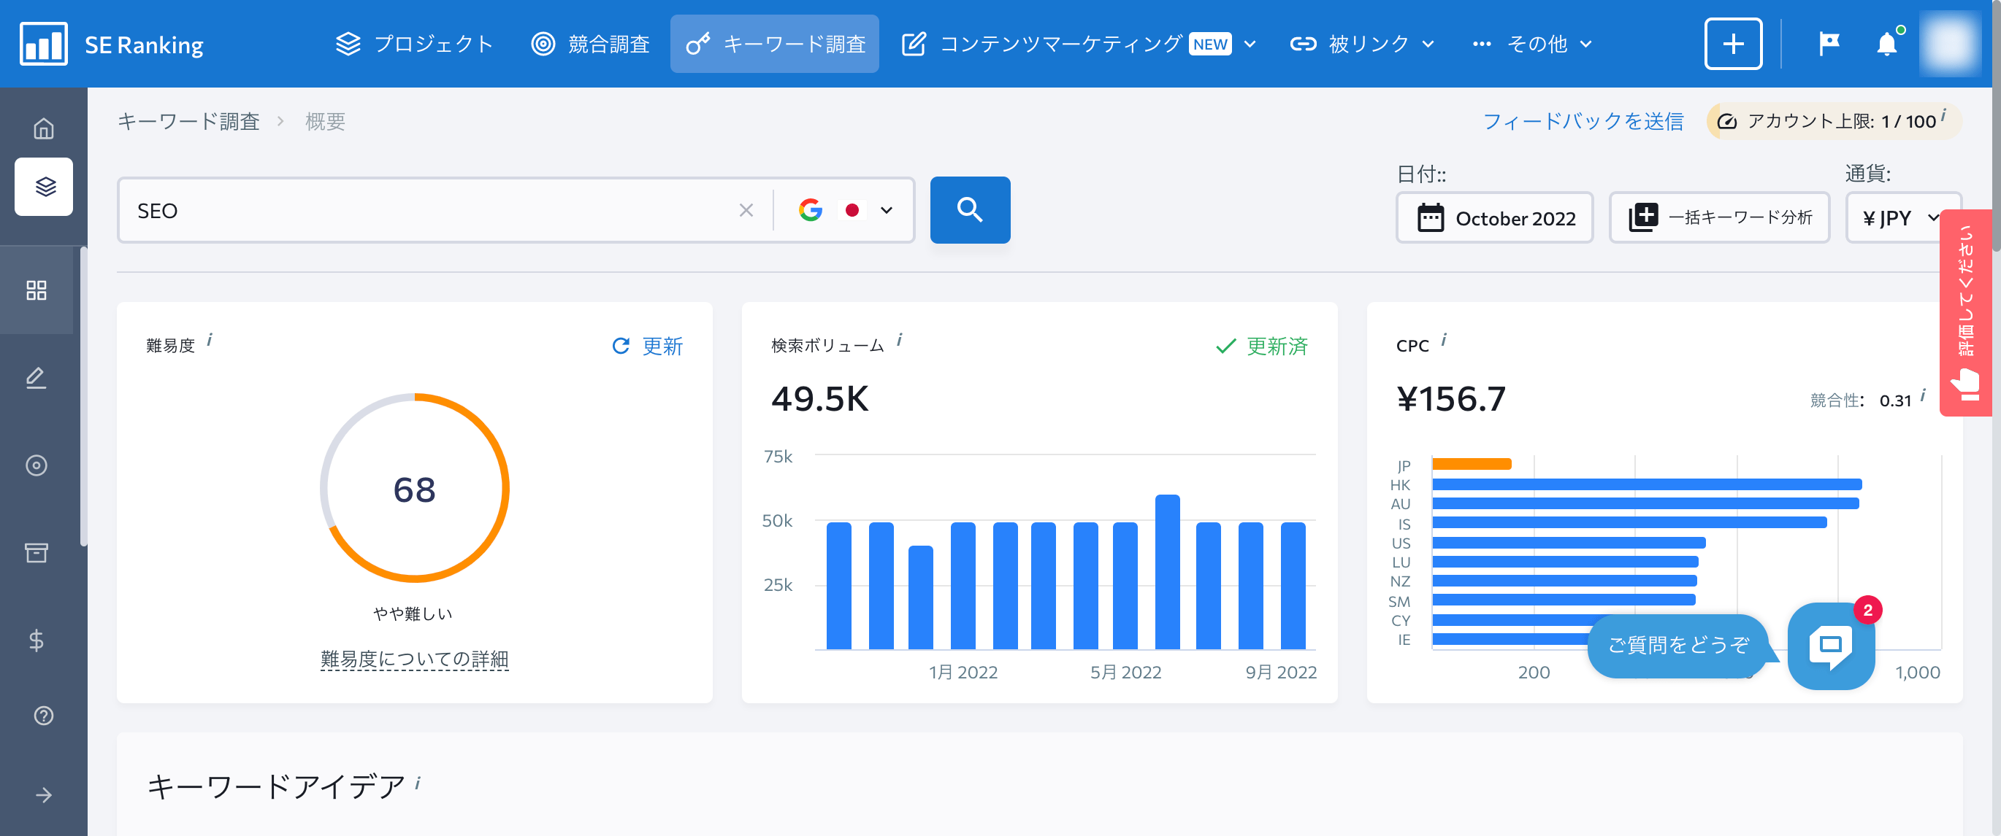The image size is (2001, 836).
Task: Click info icon beside アカウント上限
Action: pos(1943,116)
